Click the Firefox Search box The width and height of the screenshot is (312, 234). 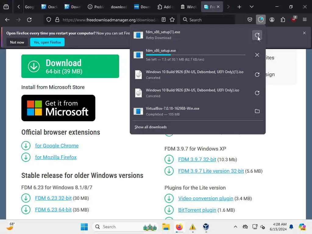pyautogui.click(x=207, y=20)
